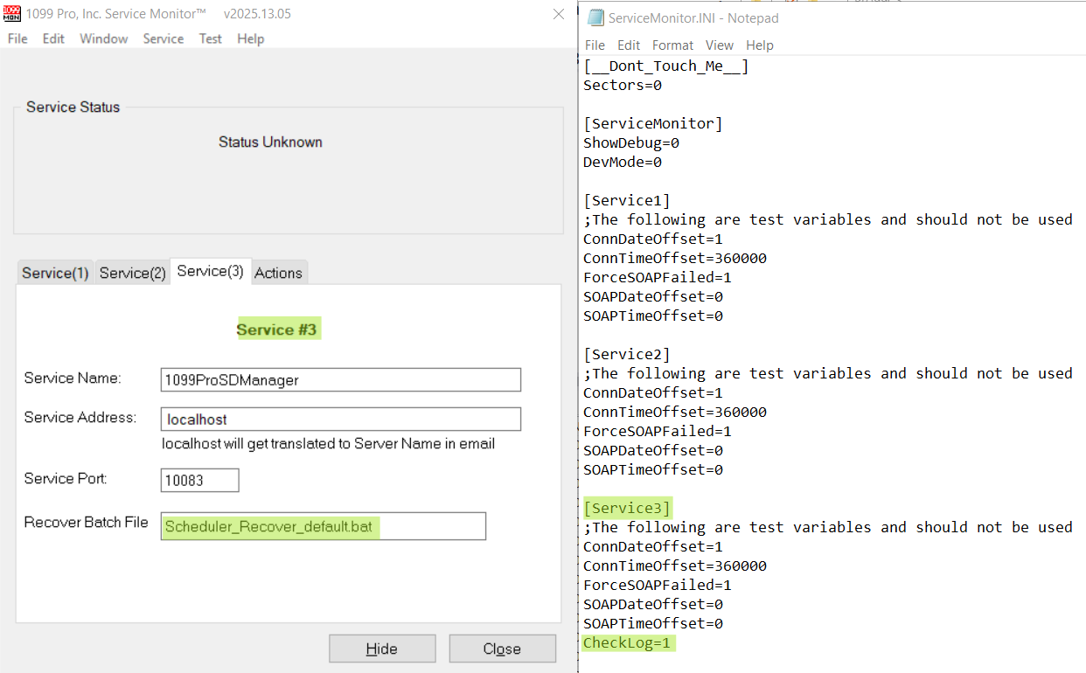Viewport: 1086px width, 673px height.
Task: Open Window menu in Service Monitor
Action: point(103,38)
